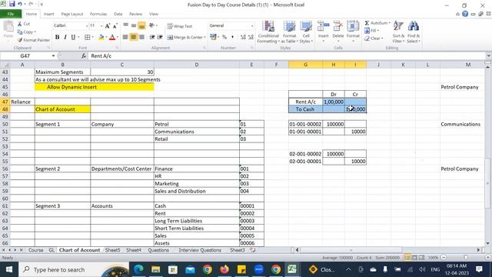Select cell containing Allow Dynamic Insert
Screen dimensions: 492x277
click(94, 87)
